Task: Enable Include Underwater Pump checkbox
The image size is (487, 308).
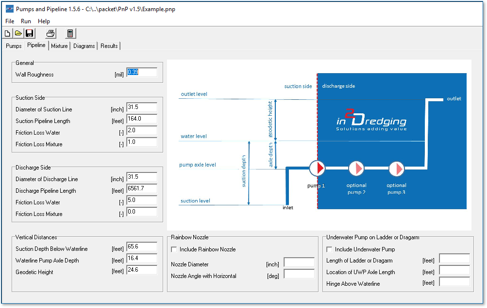Action: click(x=329, y=249)
